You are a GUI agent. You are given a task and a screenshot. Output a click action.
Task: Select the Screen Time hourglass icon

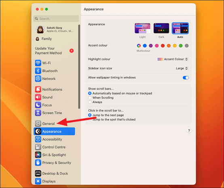[x=38, y=113]
